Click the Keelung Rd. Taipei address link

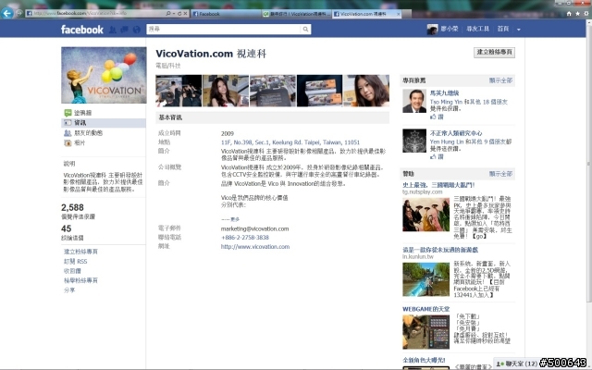(290, 142)
